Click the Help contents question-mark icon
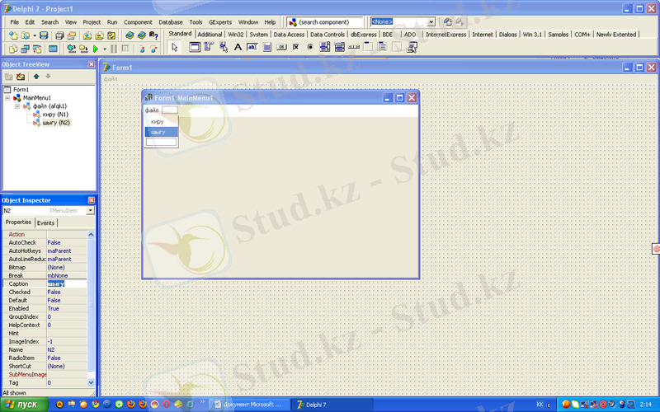This screenshot has height=412, width=660. click(x=153, y=35)
